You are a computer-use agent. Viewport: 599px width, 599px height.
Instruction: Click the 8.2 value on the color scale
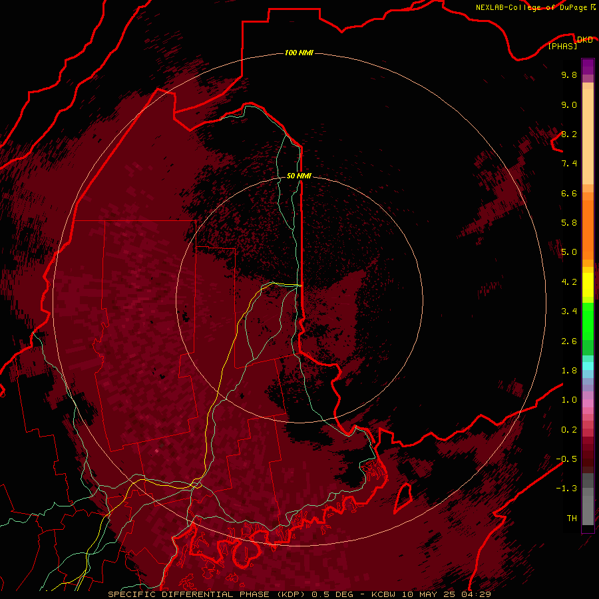[569, 134]
